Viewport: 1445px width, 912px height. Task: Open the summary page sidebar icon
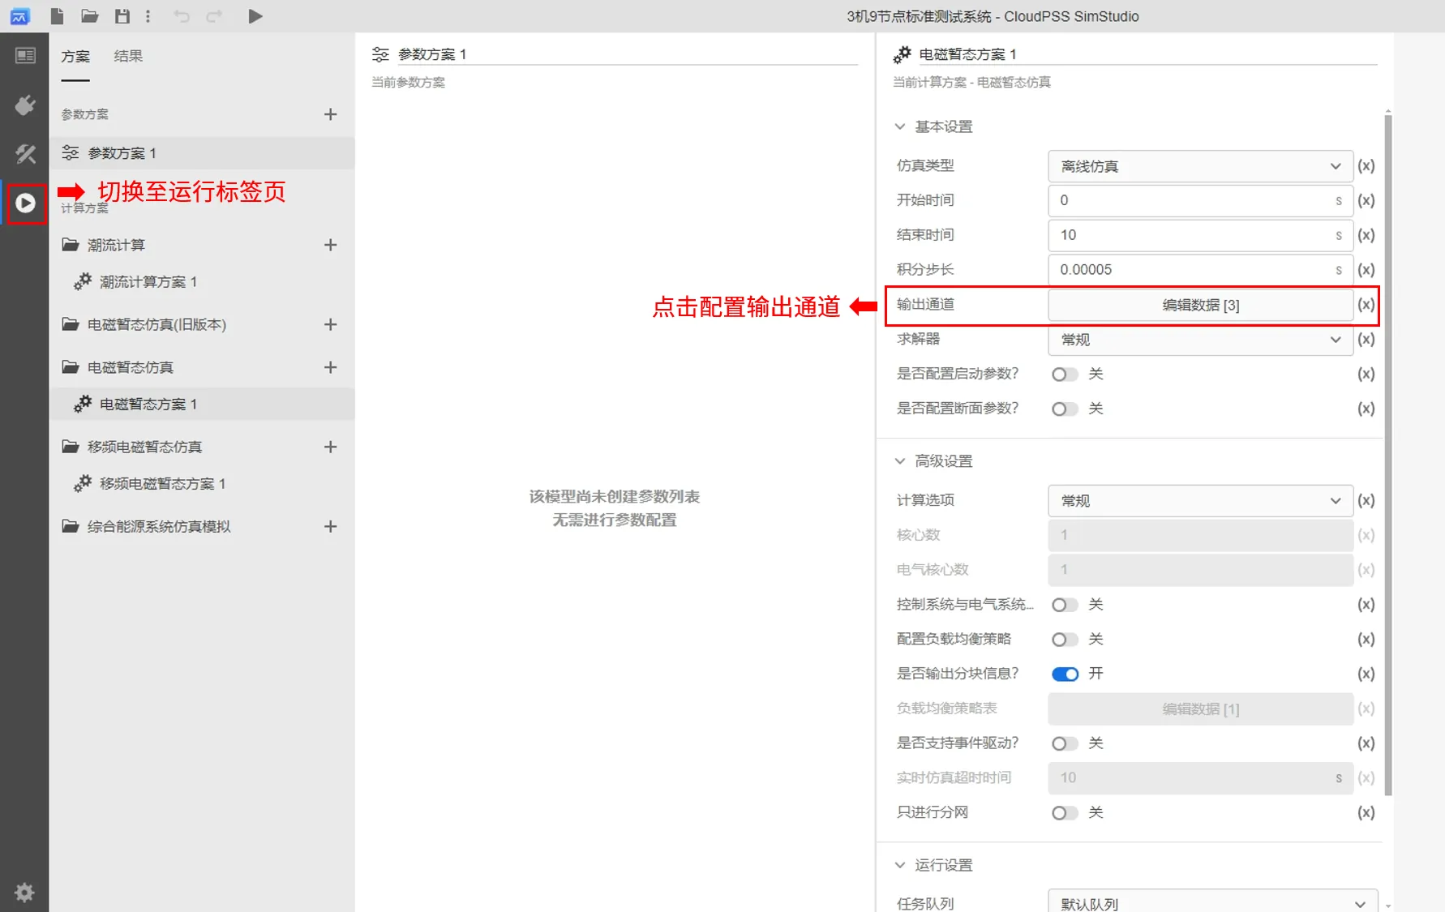point(25,55)
